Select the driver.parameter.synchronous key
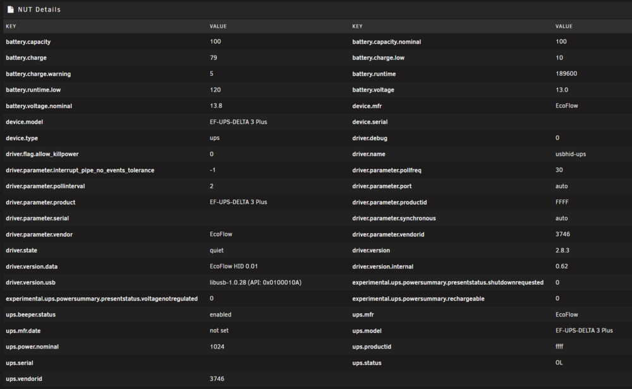 point(394,218)
